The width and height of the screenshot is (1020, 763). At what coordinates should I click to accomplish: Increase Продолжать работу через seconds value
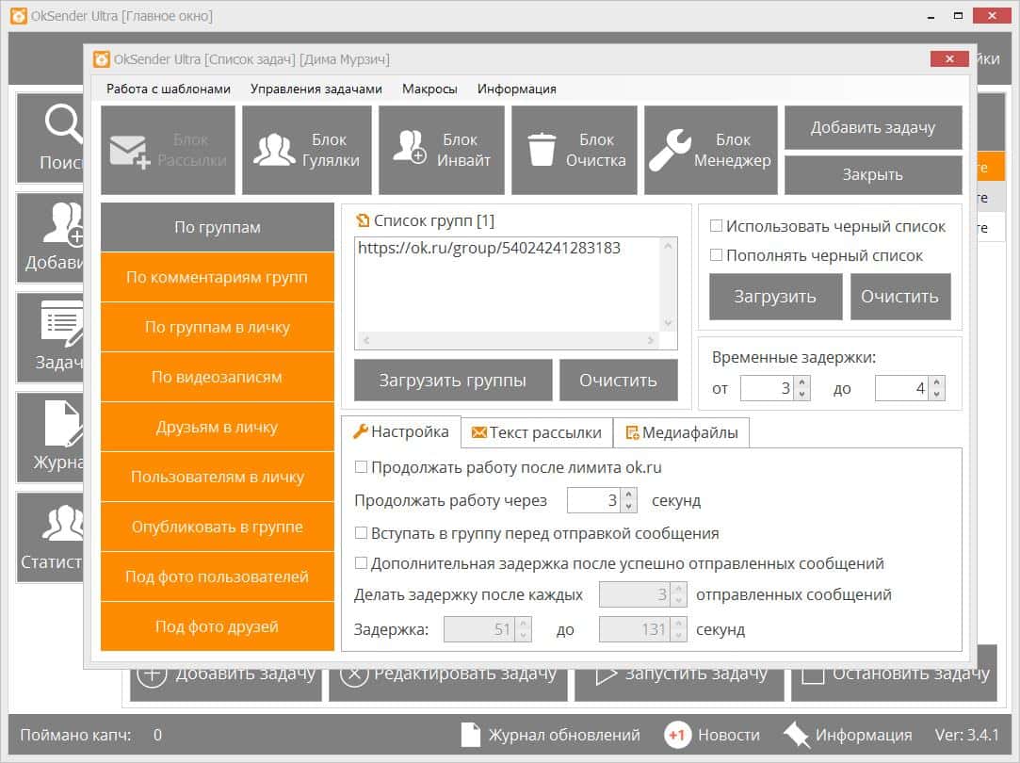(x=628, y=495)
